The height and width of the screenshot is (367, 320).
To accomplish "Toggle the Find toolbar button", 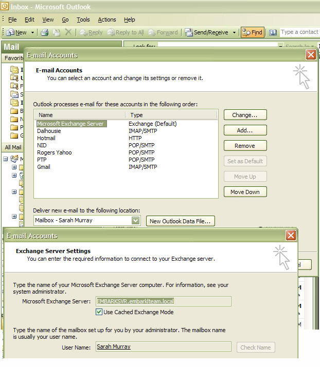I will tap(252, 32).
